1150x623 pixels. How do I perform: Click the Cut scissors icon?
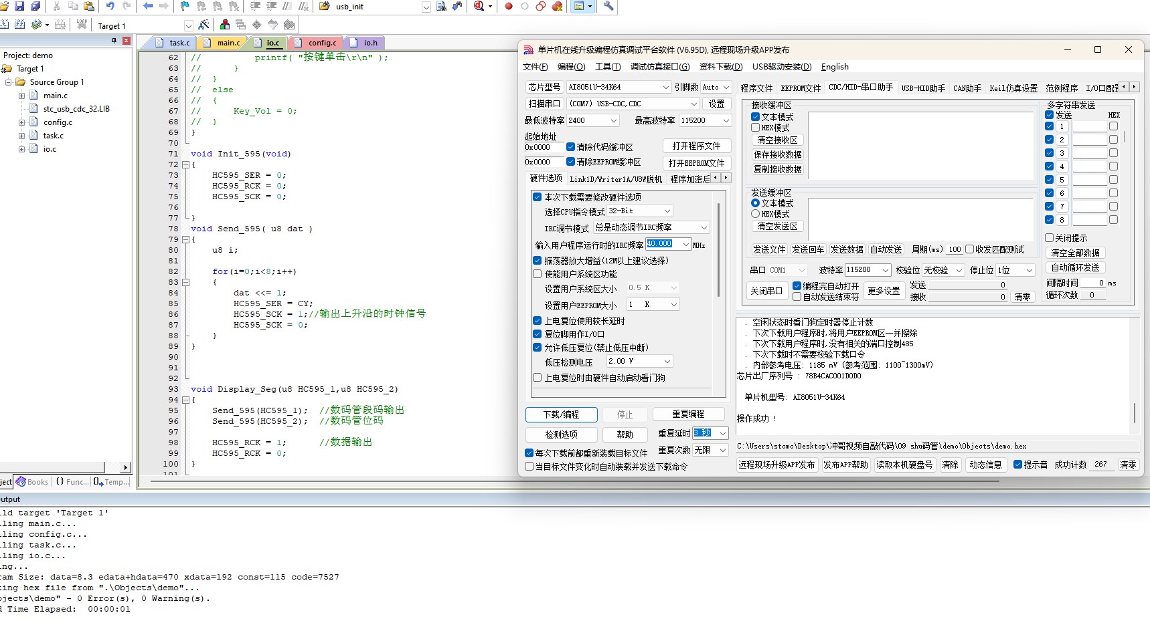click(x=56, y=6)
